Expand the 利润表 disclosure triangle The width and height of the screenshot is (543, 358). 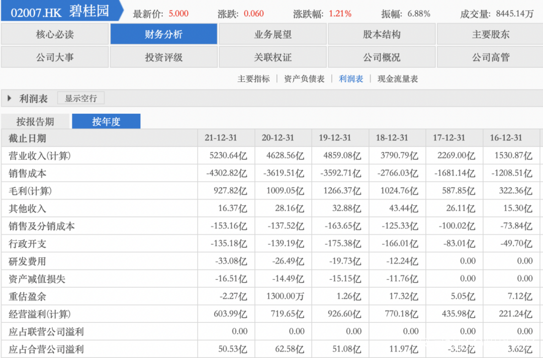(10, 99)
